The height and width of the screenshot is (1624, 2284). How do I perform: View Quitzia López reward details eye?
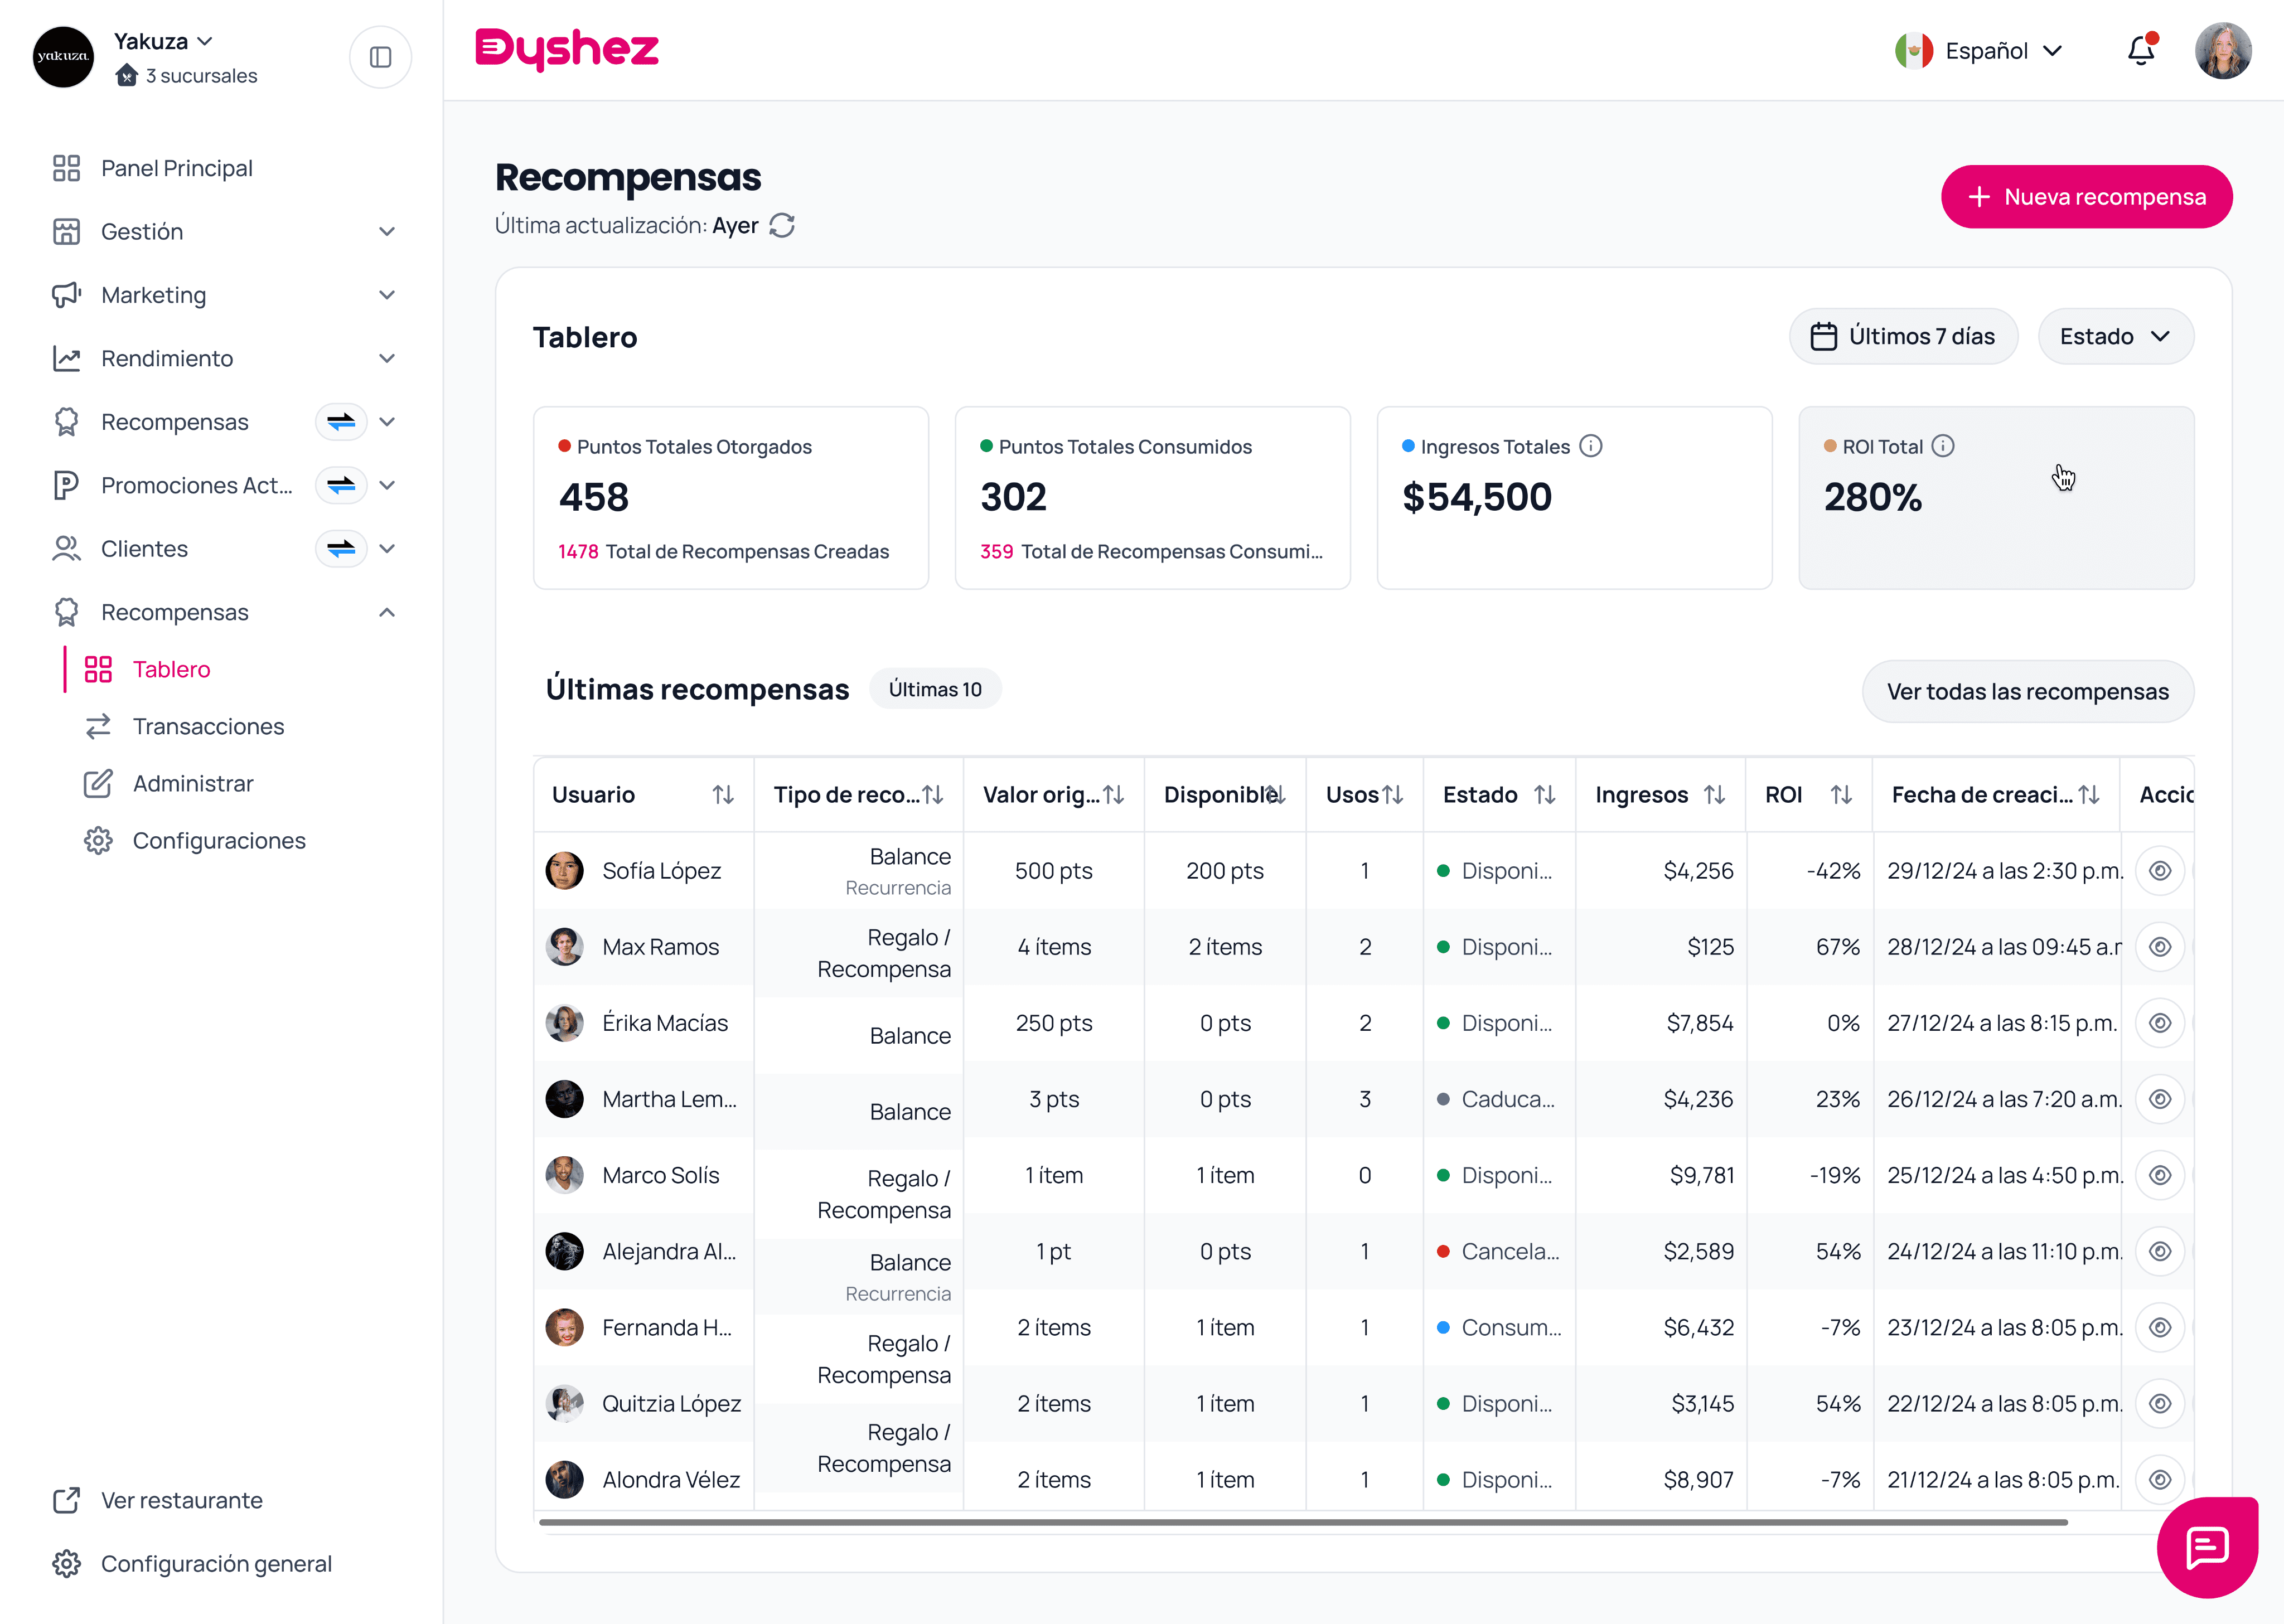[x=2160, y=1403]
